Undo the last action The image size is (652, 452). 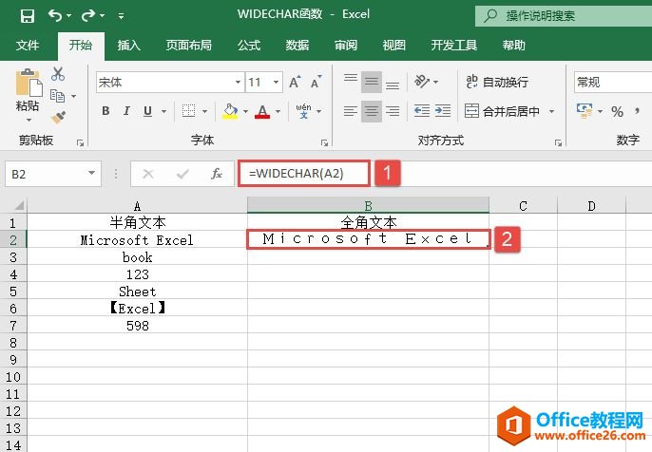55,16
